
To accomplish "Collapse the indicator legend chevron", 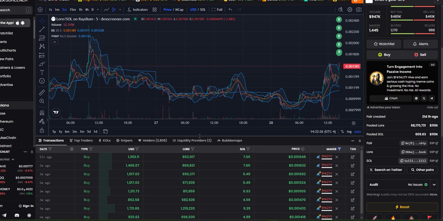I will 54,42.
